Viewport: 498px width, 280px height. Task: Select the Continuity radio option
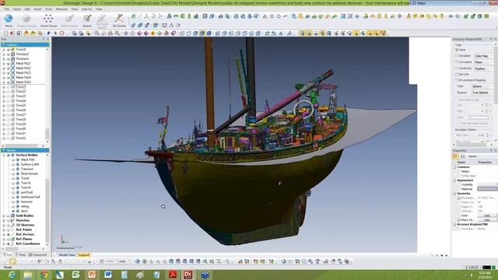pyautogui.click(x=457, y=68)
